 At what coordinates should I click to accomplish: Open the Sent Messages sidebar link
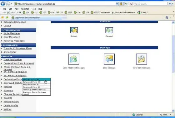[x=12, y=37]
